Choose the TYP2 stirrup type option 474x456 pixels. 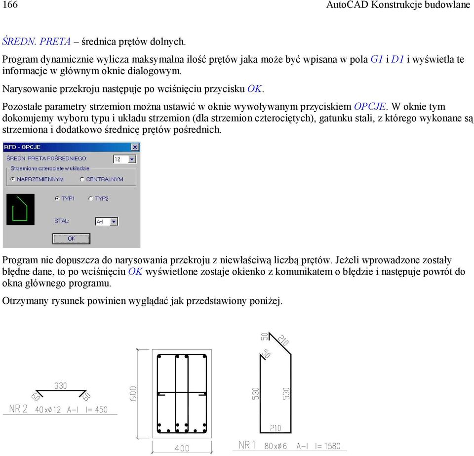pyautogui.click(x=90, y=199)
